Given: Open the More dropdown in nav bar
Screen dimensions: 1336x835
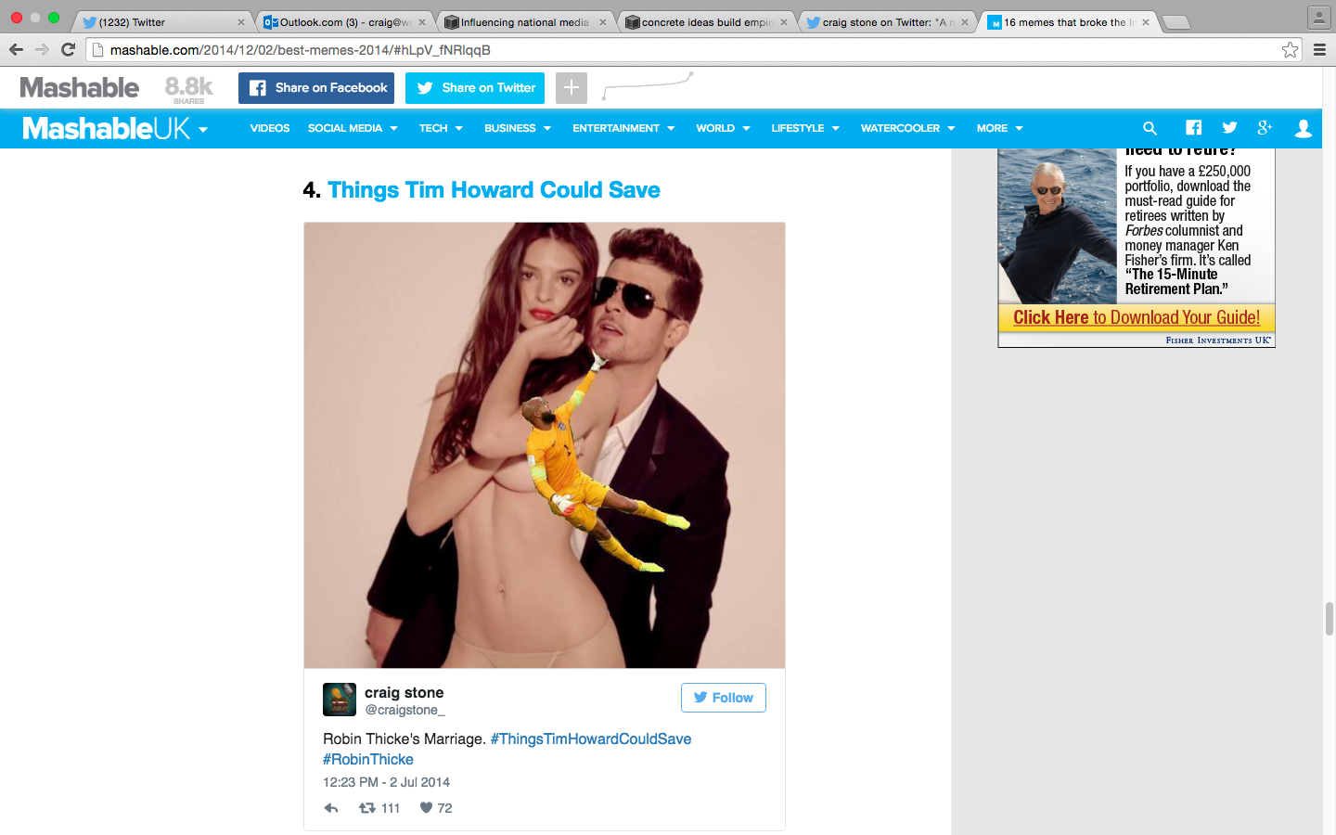Looking at the screenshot, I should point(999,128).
